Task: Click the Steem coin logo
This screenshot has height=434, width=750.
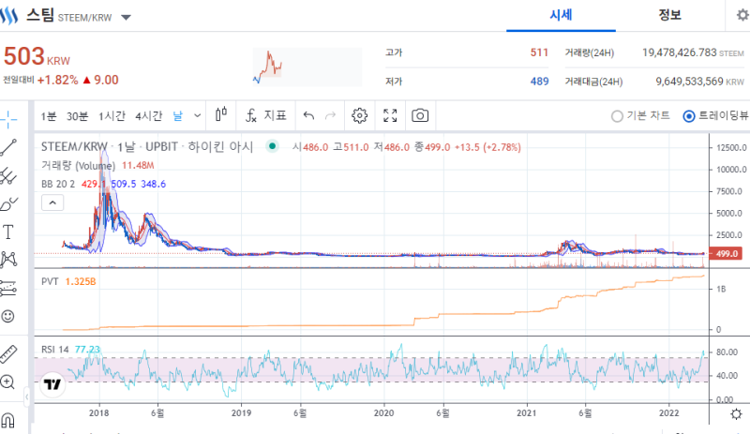Action: (9, 15)
